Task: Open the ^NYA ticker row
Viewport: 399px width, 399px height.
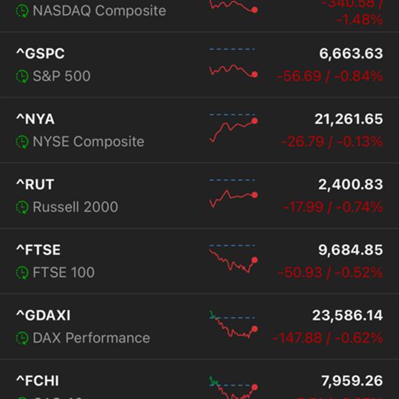Action: (35, 119)
